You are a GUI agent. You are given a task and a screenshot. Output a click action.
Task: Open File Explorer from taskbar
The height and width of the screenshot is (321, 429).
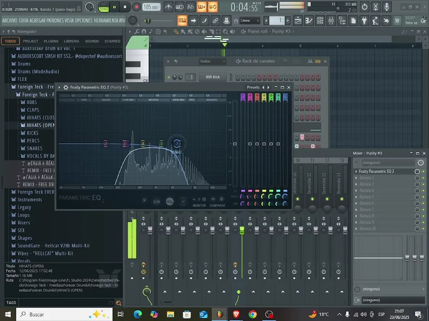tap(170, 314)
